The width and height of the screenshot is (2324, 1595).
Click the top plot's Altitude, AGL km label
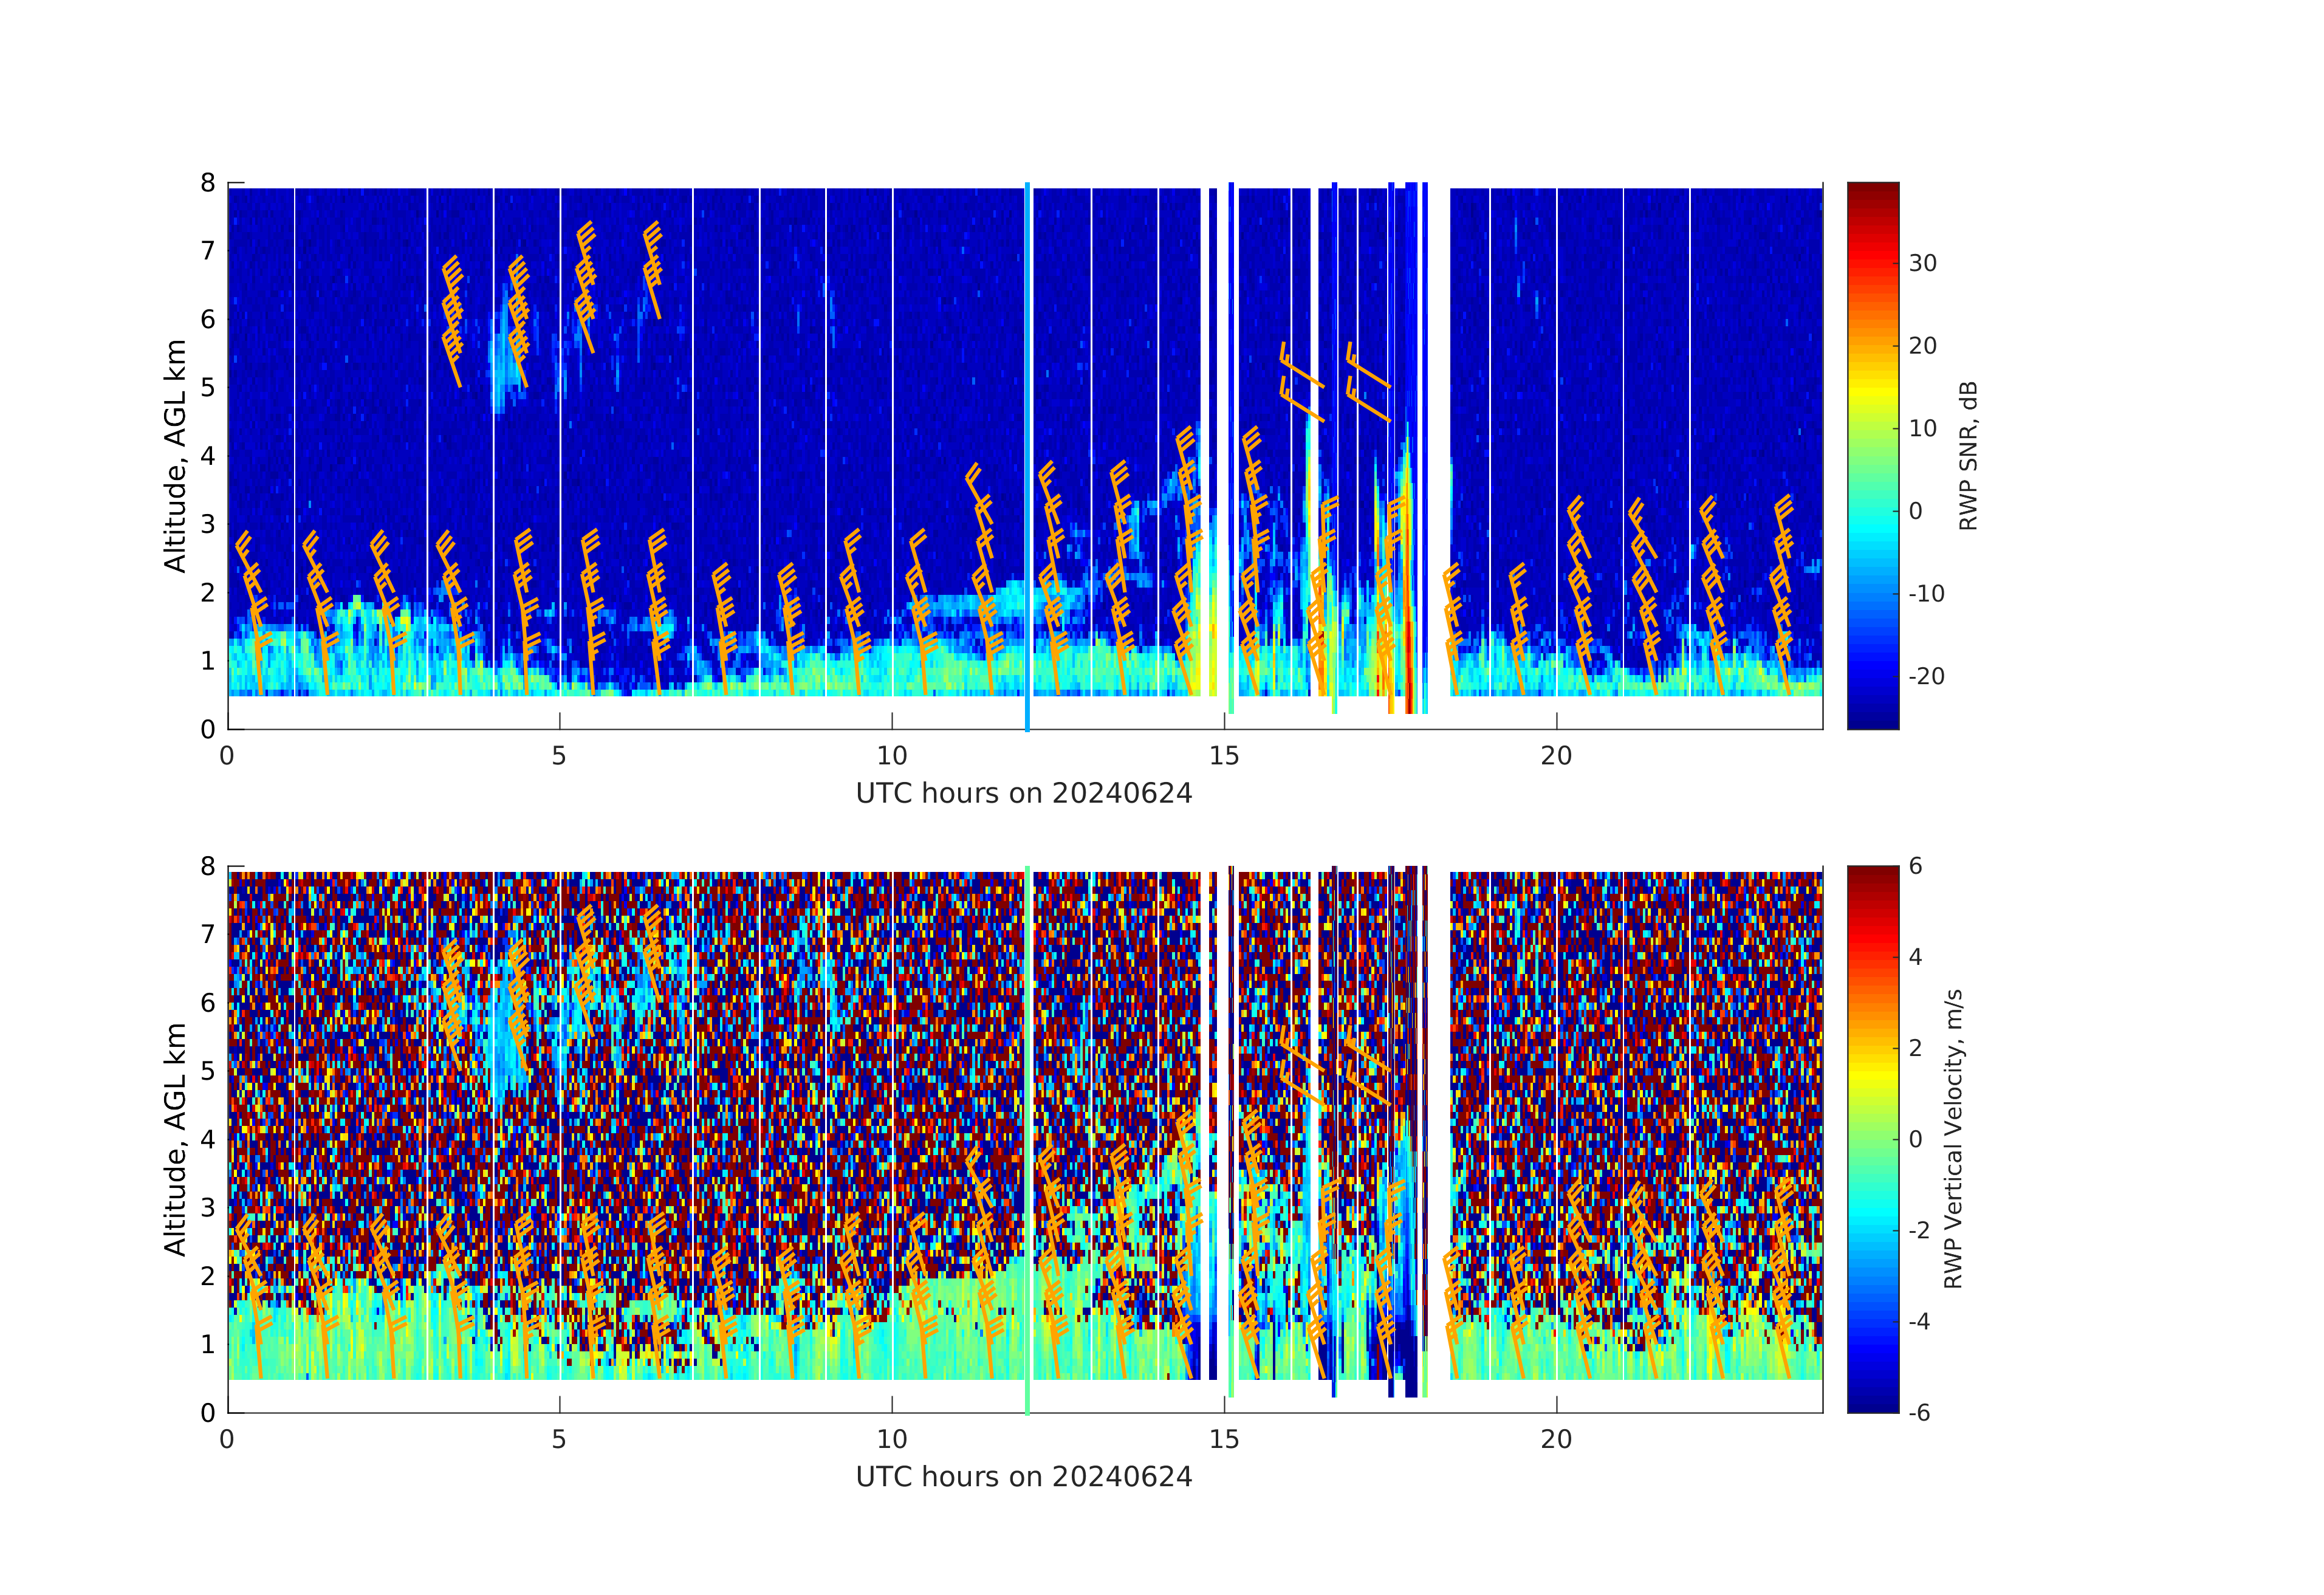click(176, 456)
